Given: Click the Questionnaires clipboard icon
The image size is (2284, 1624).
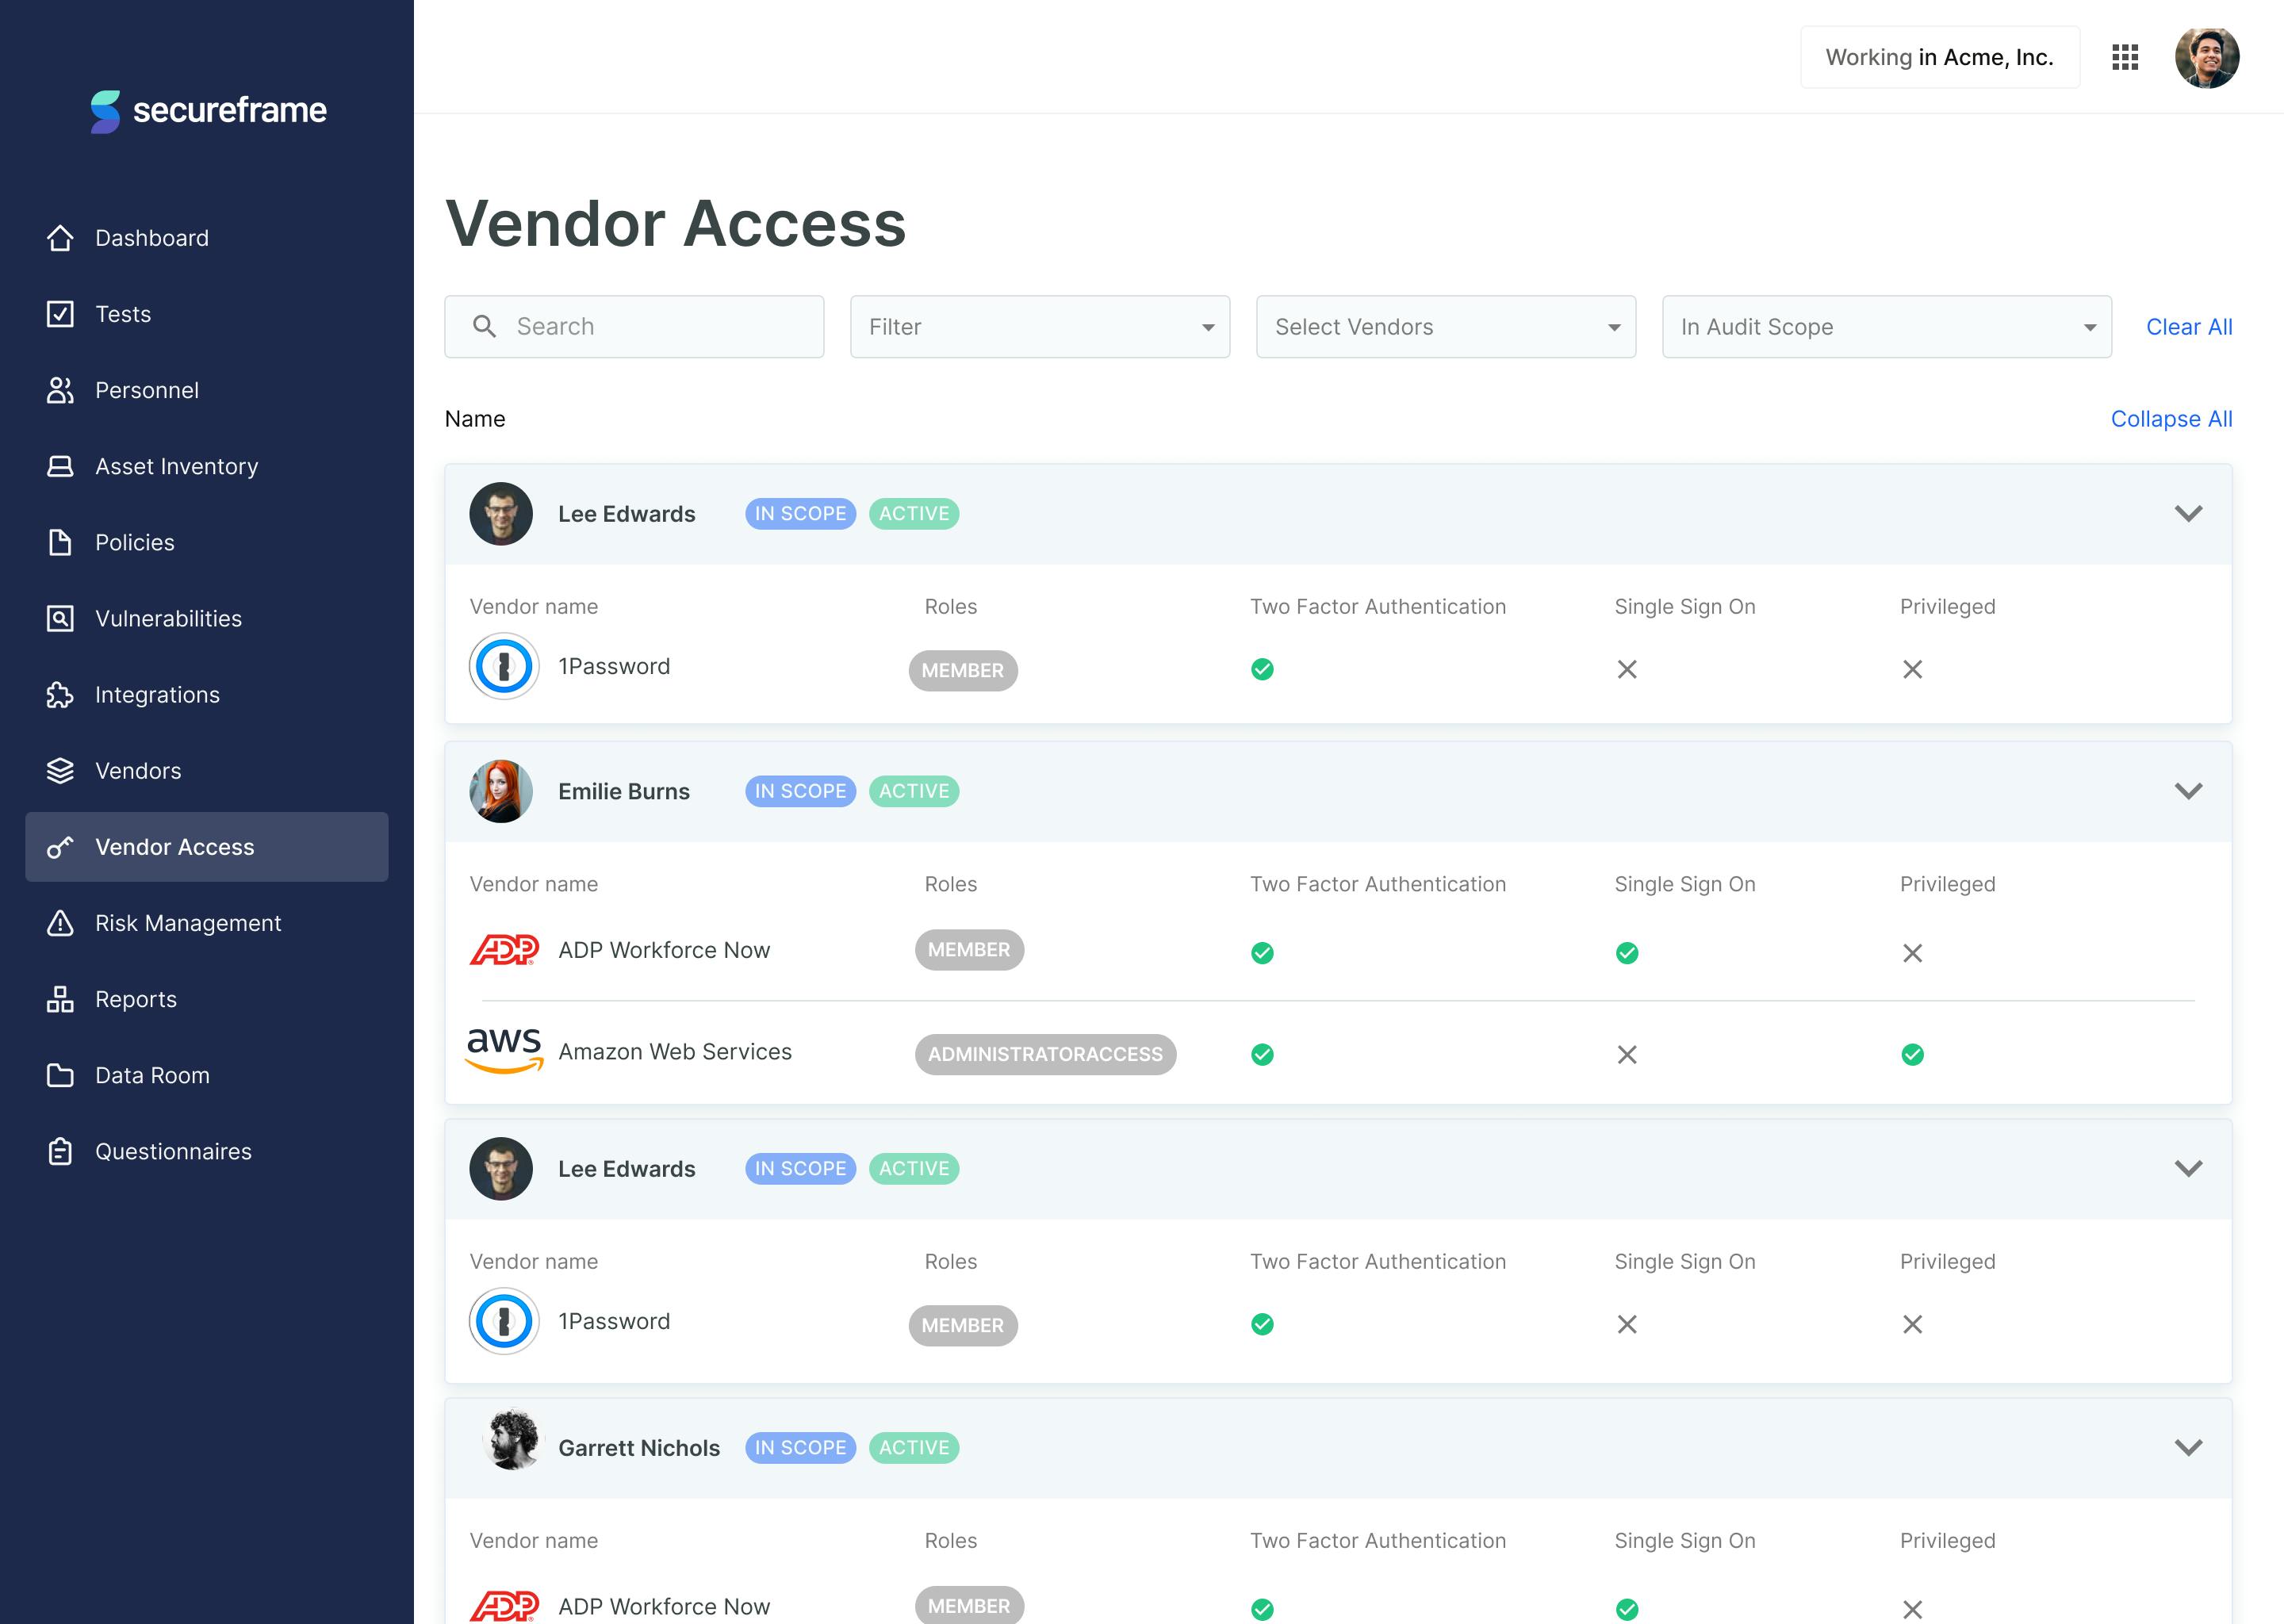Looking at the screenshot, I should click(x=60, y=1152).
